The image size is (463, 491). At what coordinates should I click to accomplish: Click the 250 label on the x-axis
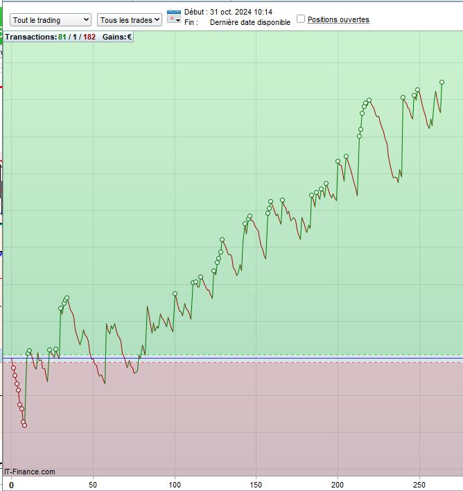[419, 485]
